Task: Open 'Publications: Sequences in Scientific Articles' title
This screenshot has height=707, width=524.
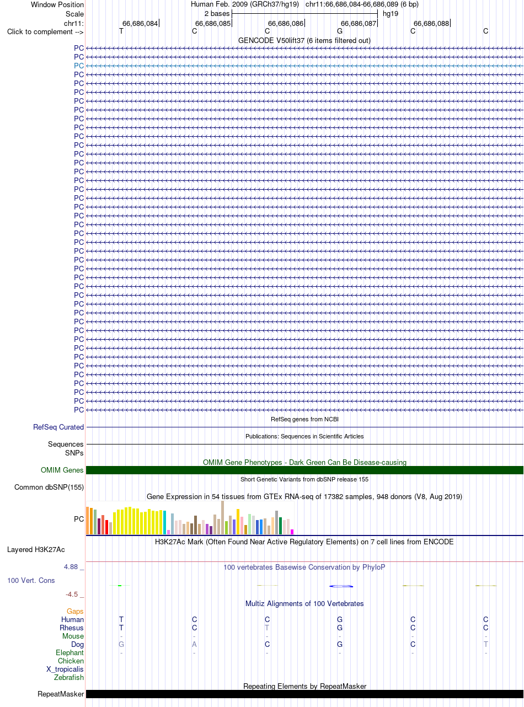Action: (304, 436)
